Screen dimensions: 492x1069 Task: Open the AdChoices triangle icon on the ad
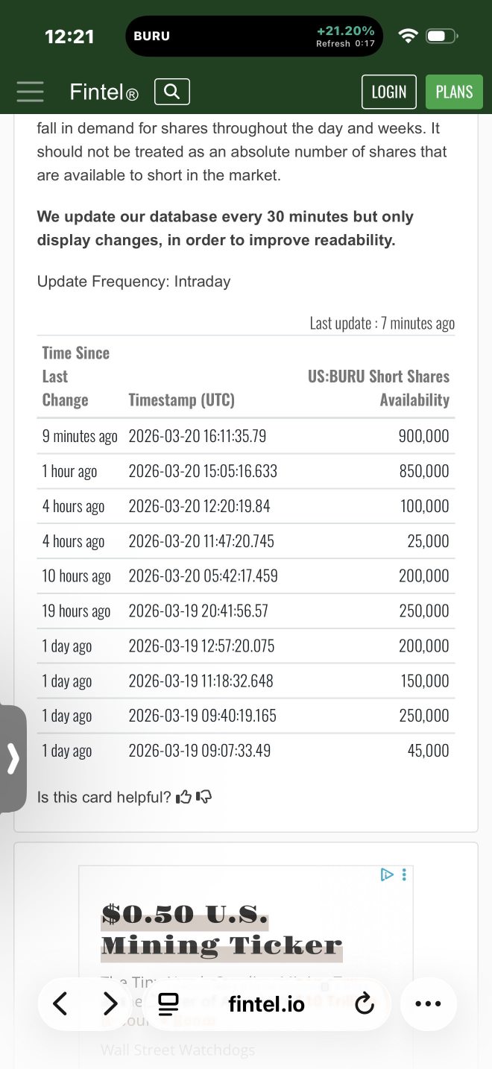[387, 874]
